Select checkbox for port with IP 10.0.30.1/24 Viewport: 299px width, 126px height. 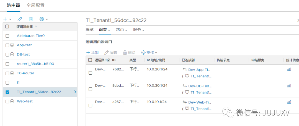point(90,89)
